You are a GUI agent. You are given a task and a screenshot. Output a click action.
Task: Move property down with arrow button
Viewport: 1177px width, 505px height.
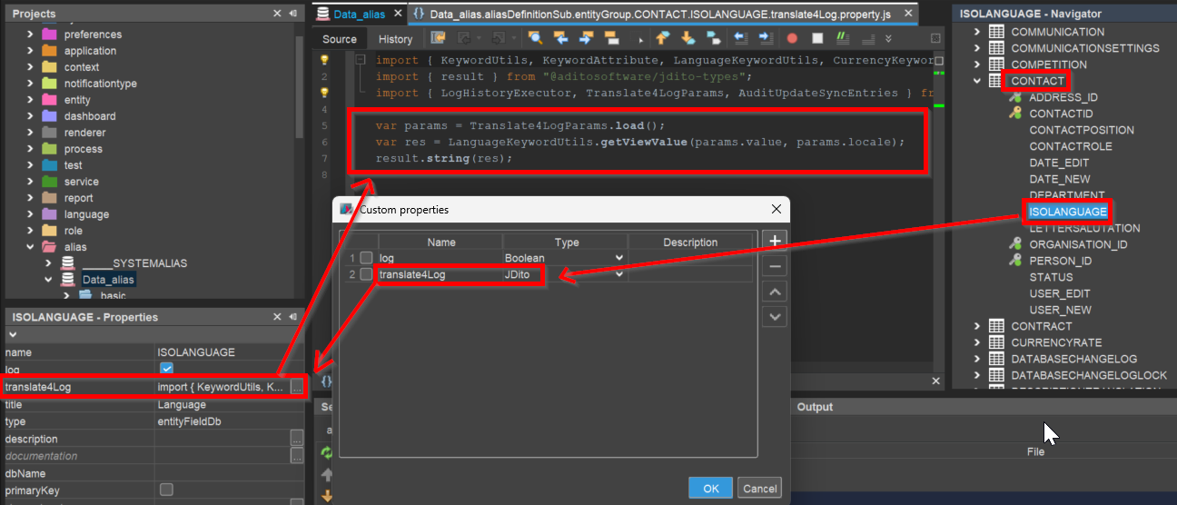click(x=775, y=317)
